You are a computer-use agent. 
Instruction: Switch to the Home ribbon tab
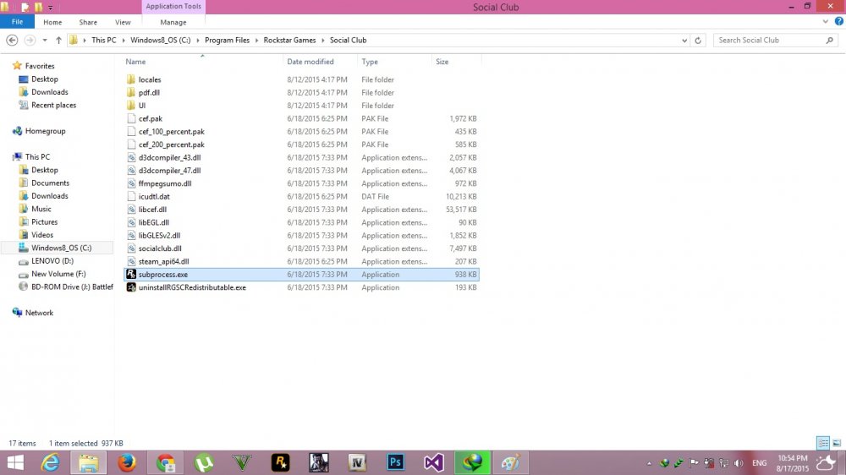point(52,22)
